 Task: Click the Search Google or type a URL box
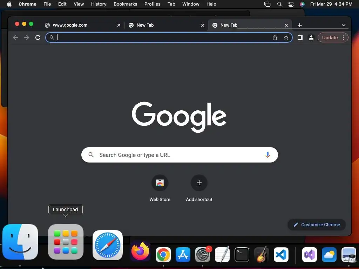coord(179,155)
